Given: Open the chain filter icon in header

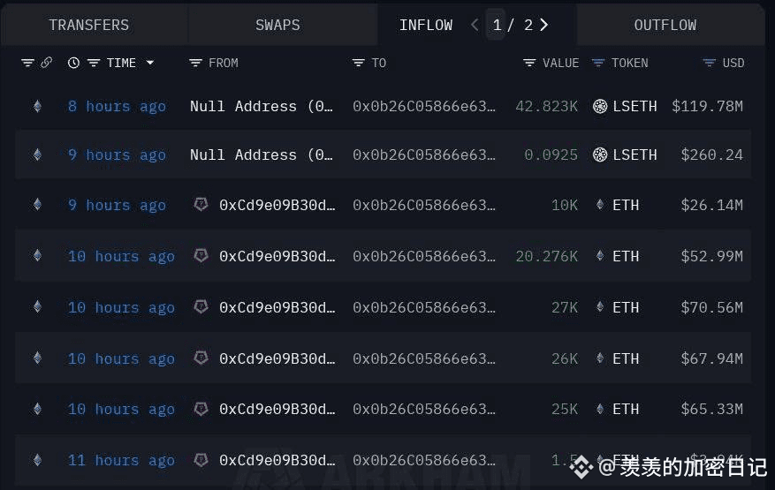Looking at the screenshot, I should [x=27, y=63].
